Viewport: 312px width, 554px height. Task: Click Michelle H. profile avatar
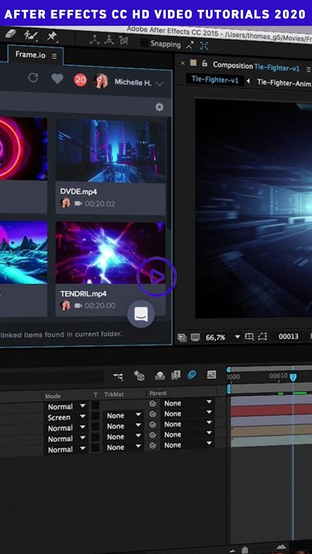[101, 81]
